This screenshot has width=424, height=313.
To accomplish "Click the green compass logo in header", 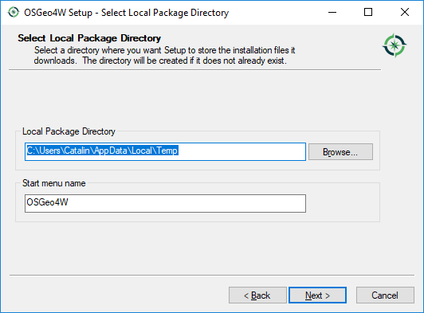I will (395, 45).
